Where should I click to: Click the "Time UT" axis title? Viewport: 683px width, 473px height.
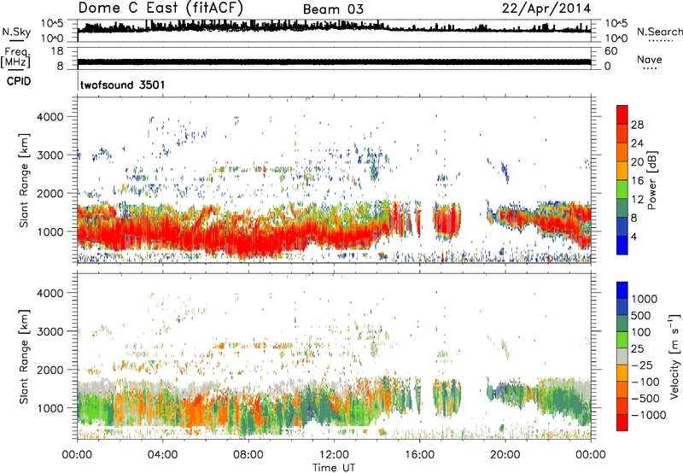pos(334,468)
